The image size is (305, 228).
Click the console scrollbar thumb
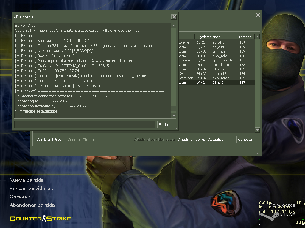173,108
